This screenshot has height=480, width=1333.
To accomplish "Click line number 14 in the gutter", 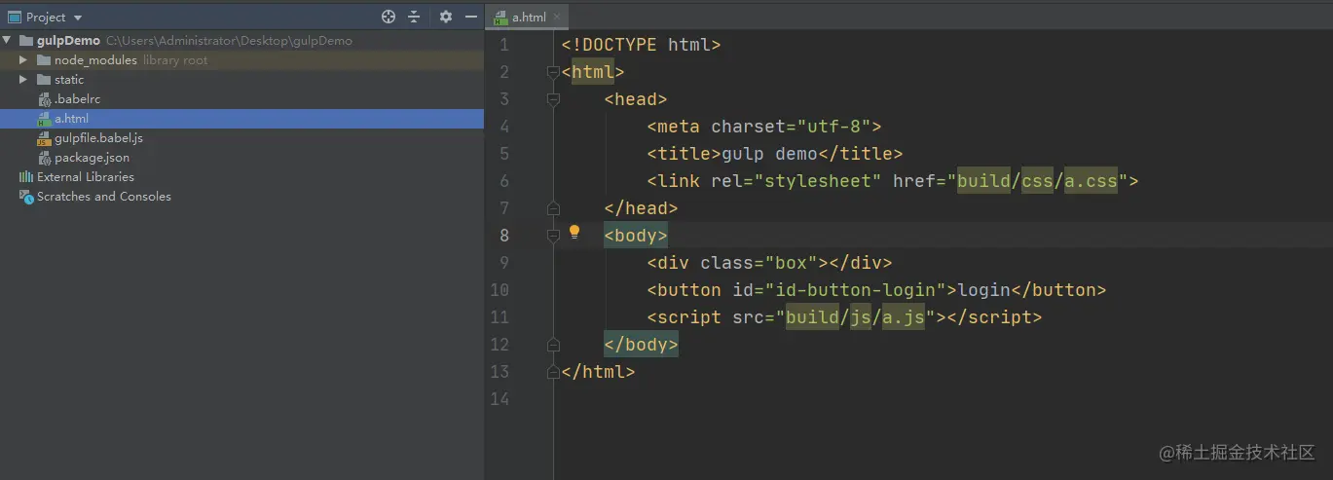I will [499, 399].
